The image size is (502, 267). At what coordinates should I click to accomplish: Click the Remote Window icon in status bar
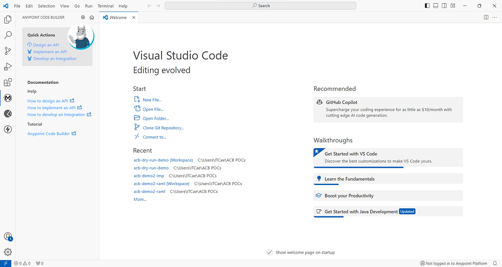pyautogui.click(x=5, y=263)
